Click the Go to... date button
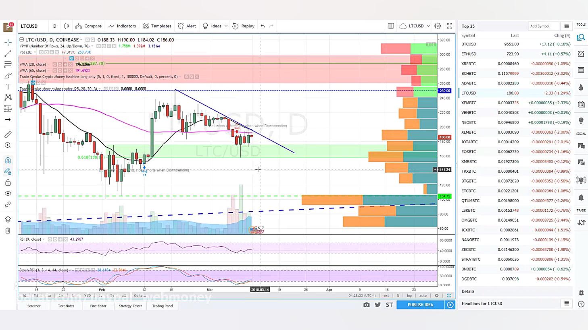 point(140,296)
